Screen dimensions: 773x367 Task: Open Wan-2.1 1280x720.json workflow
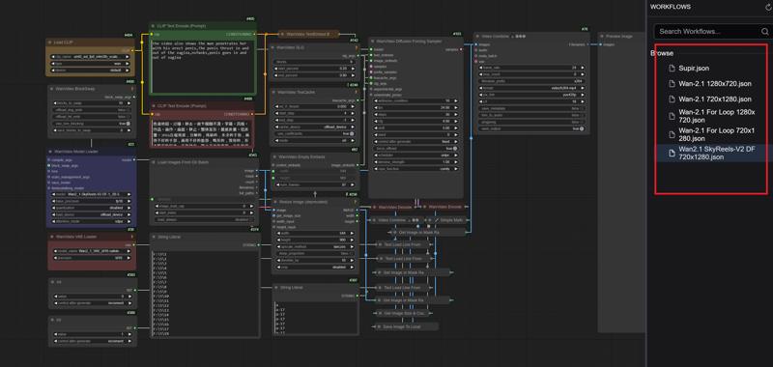pos(715,84)
